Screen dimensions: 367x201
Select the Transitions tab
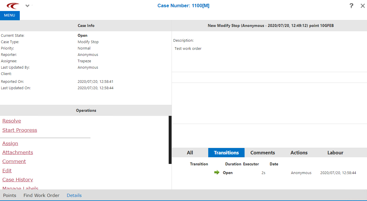(x=226, y=153)
